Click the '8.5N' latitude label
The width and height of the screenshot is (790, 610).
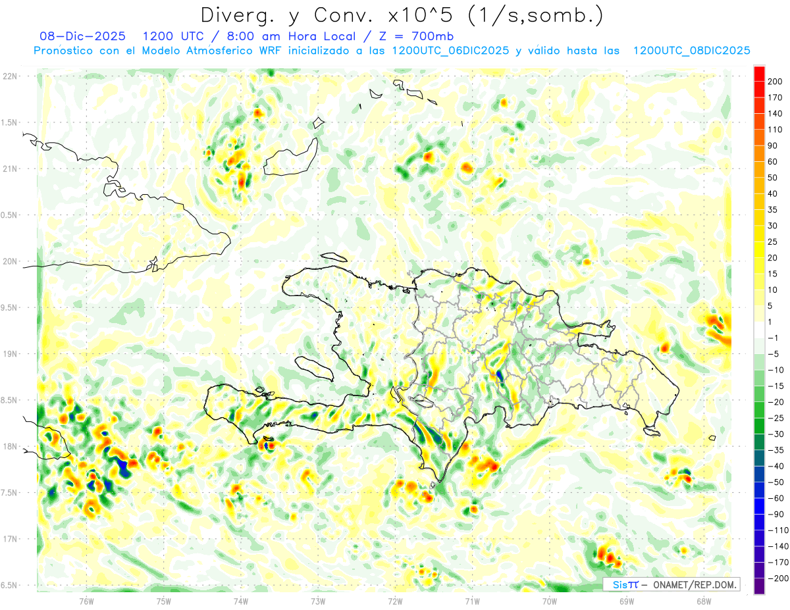coord(9,400)
